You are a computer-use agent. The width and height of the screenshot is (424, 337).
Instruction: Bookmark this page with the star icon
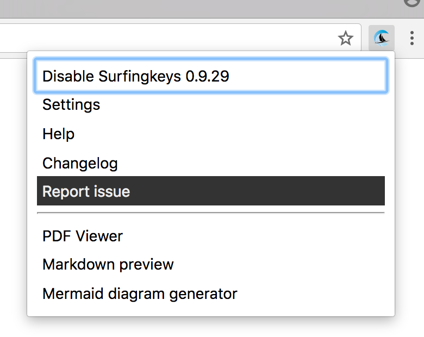pyautogui.click(x=346, y=38)
